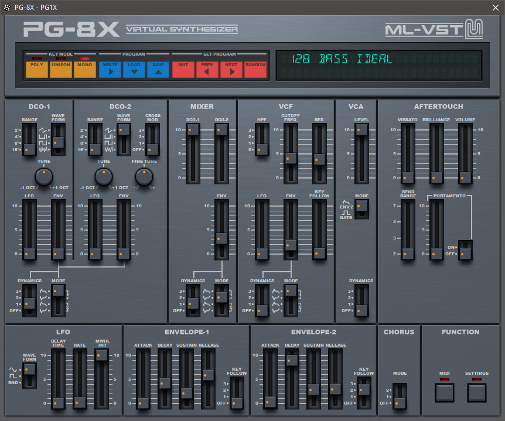Open the SETTINGS function button
Image resolution: width=505 pixels, height=421 pixels.
pyautogui.click(x=477, y=393)
